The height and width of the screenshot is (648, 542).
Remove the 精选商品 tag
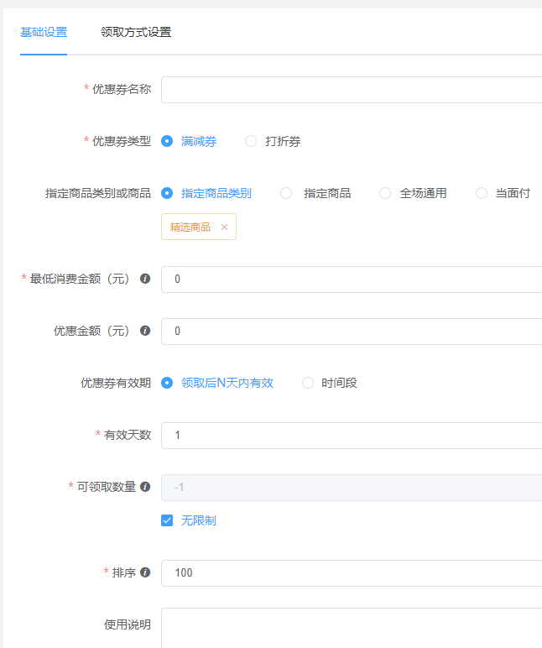(x=224, y=227)
